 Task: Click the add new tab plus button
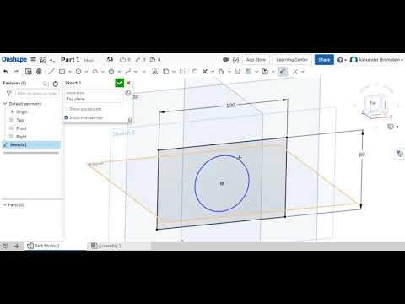point(17,246)
